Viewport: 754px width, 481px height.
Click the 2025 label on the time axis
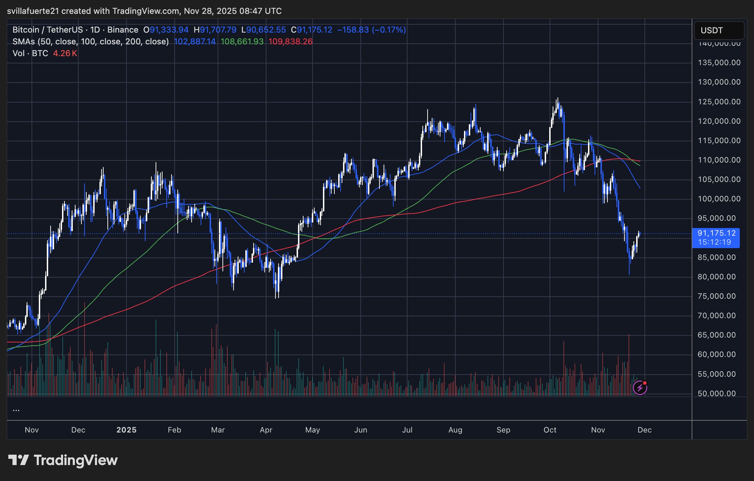(127, 430)
